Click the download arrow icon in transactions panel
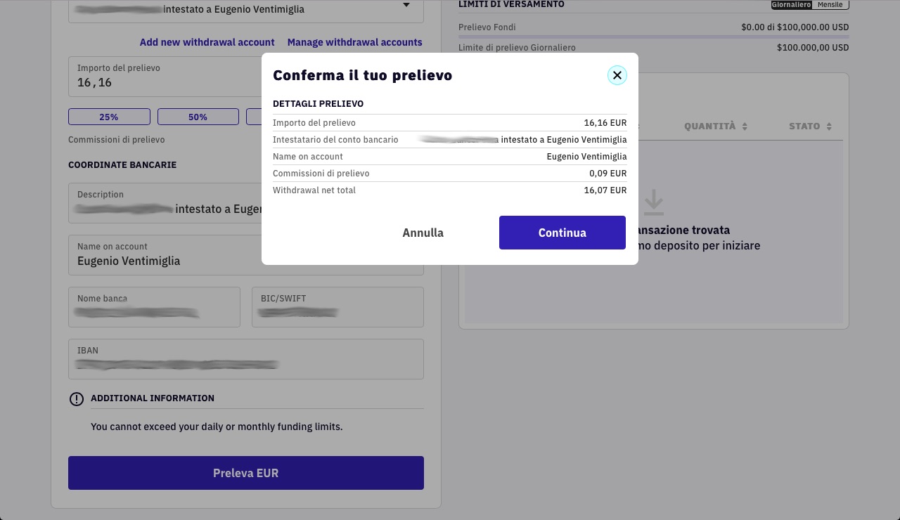 pyautogui.click(x=654, y=202)
